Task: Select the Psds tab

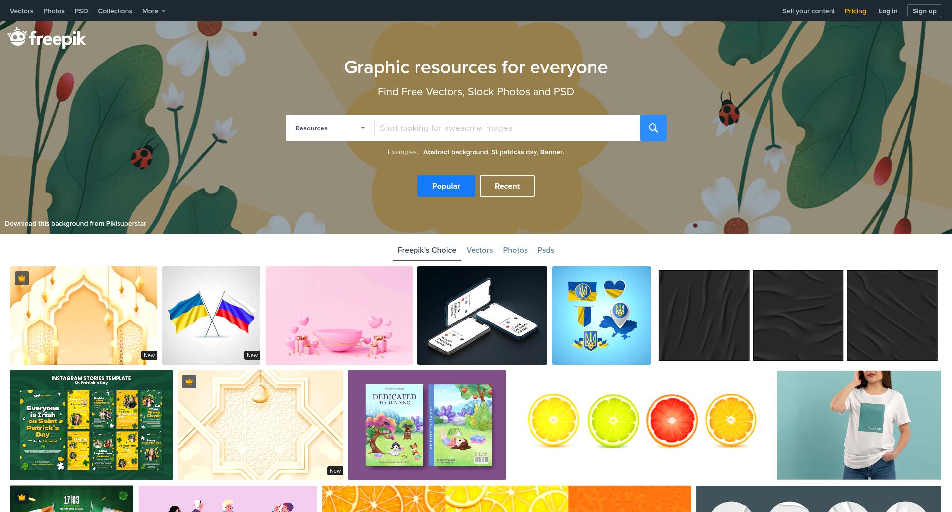Action: click(x=546, y=250)
